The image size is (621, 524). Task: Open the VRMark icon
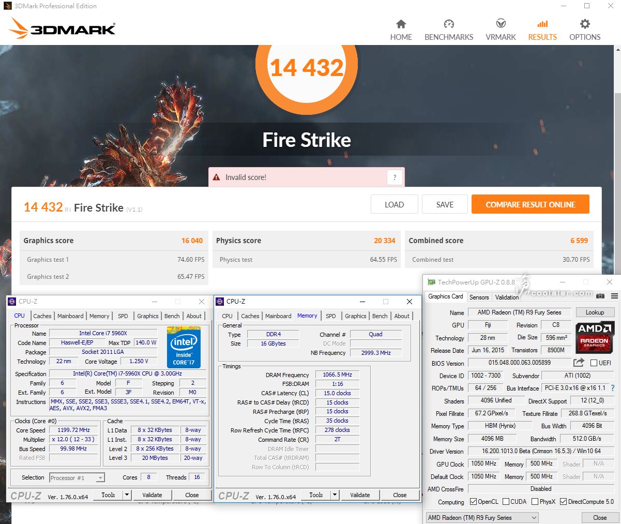tap(501, 24)
